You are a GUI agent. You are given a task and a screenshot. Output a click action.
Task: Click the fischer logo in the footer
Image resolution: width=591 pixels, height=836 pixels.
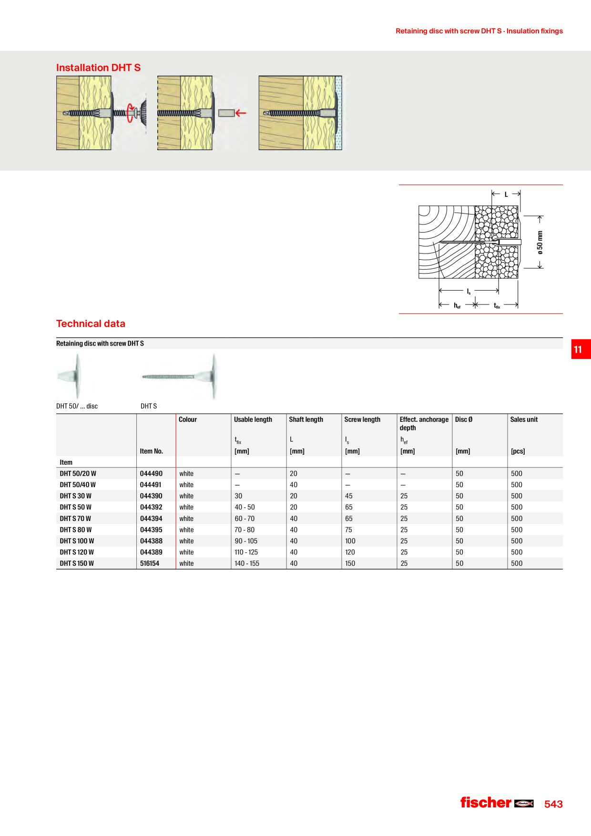[x=497, y=803]
